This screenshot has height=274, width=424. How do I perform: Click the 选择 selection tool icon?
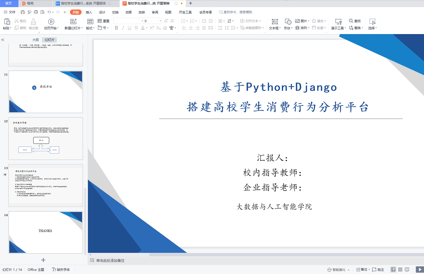(x=372, y=21)
